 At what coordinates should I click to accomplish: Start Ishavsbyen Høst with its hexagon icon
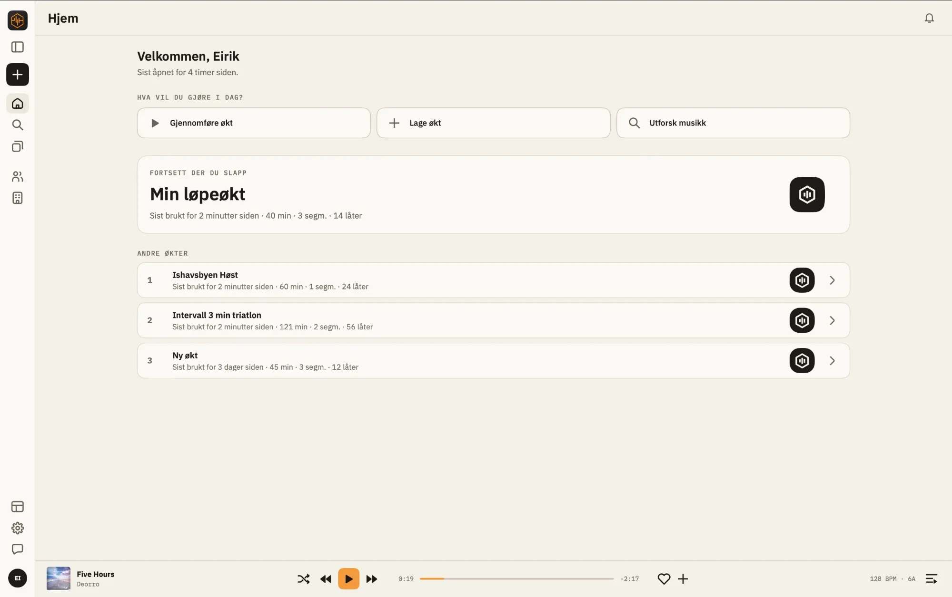point(802,280)
